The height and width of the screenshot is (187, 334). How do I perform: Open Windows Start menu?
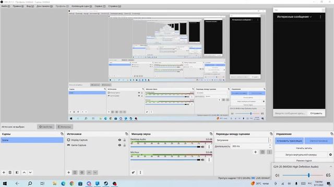click(x=5, y=183)
